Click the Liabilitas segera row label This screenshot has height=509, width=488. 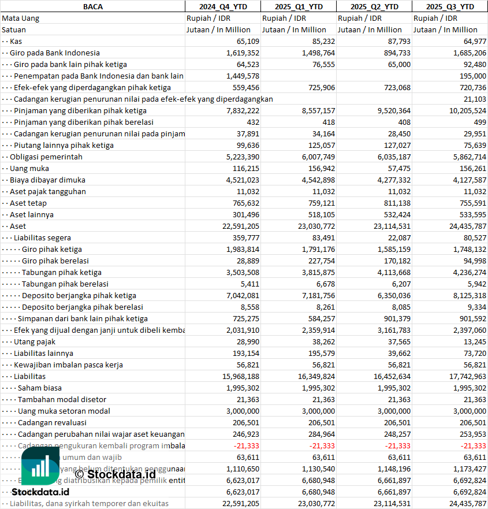click(43, 237)
